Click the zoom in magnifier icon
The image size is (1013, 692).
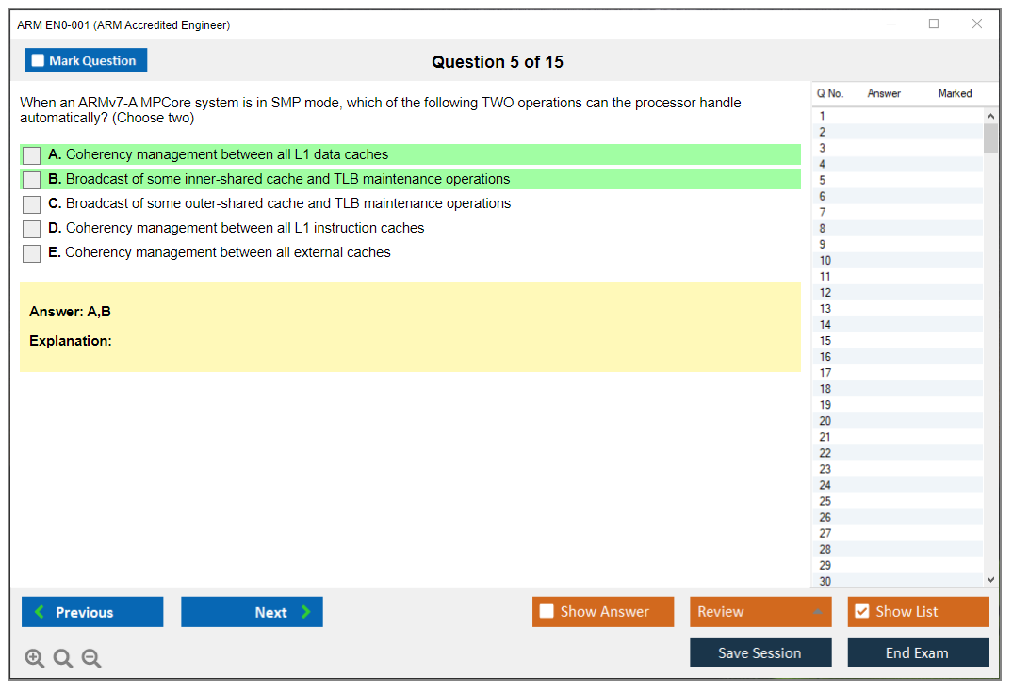35,659
